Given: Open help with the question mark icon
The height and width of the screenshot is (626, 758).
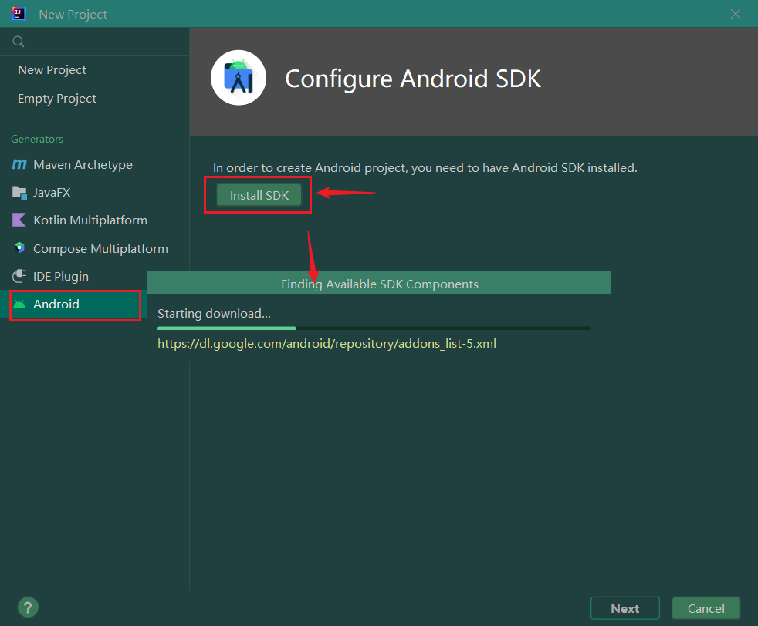Looking at the screenshot, I should coord(28,607).
